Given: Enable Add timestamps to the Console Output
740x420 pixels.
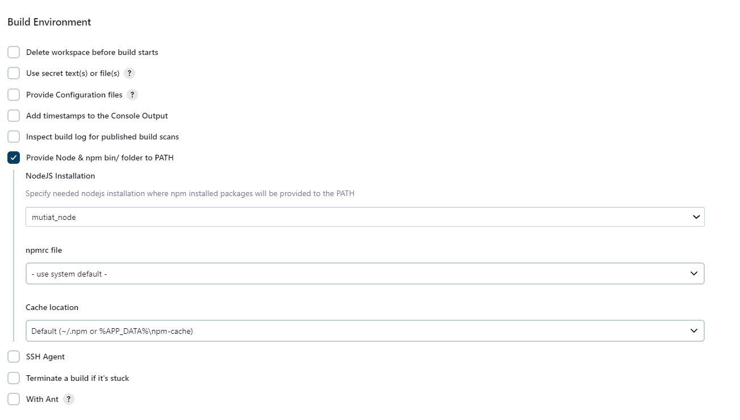Looking at the screenshot, I should click(x=14, y=116).
